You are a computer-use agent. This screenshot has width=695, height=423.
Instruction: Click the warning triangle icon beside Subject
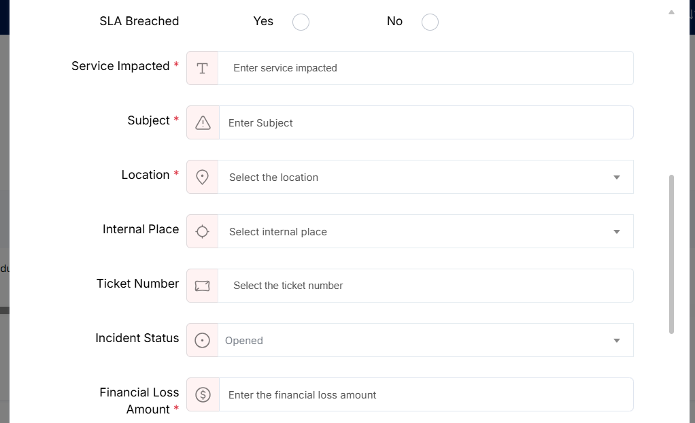tap(203, 123)
